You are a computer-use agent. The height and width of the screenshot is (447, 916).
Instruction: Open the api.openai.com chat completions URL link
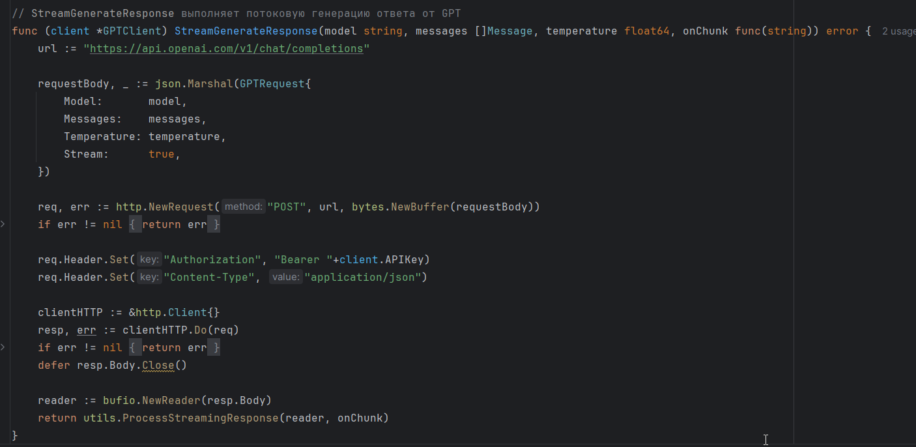click(x=227, y=49)
